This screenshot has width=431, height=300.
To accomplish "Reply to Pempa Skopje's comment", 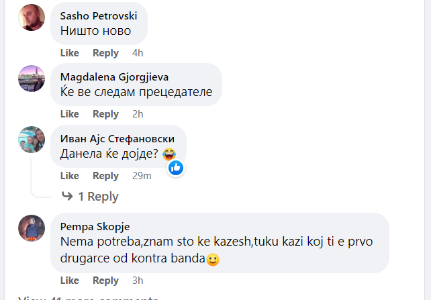I will pyautogui.click(x=105, y=281).
